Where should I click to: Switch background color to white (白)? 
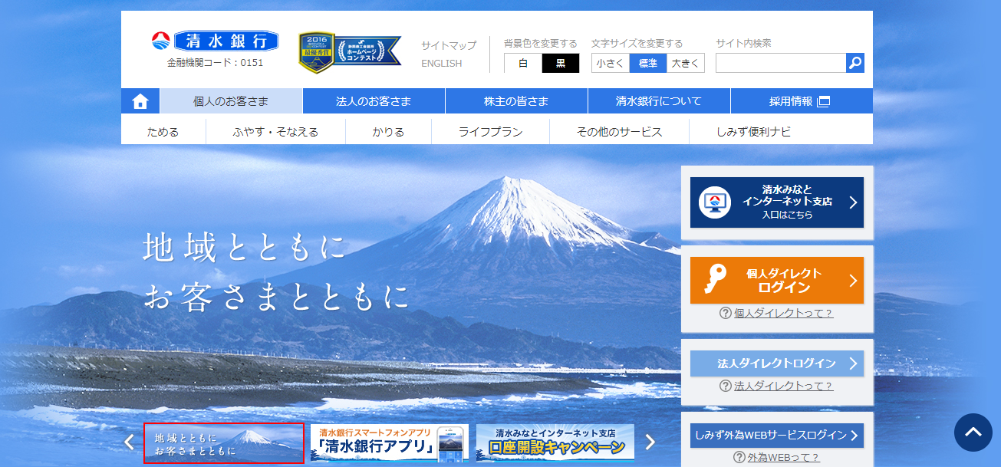click(523, 64)
